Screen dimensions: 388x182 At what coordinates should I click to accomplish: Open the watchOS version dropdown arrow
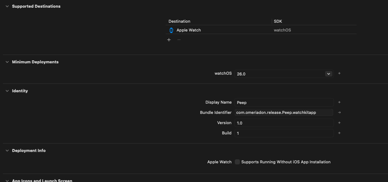pyautogui.click(x=328, y=74)
